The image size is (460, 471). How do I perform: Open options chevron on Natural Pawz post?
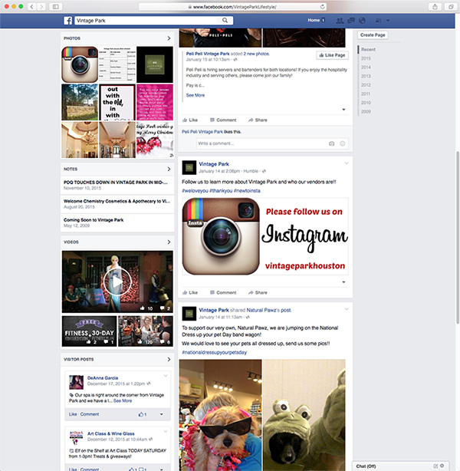coord(347,309)
